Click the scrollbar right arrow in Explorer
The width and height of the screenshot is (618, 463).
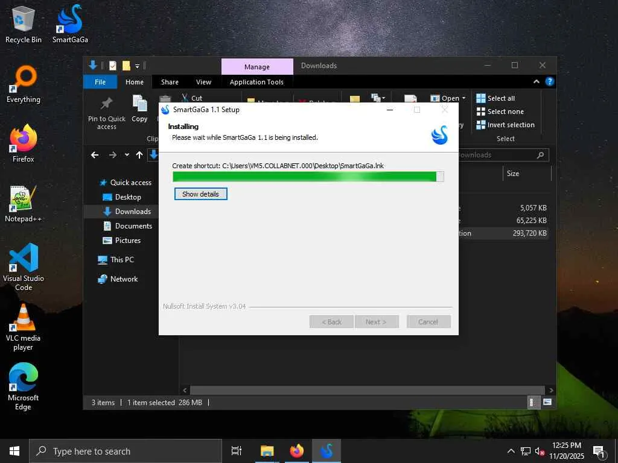pyautogui.click(x=551, y=390)
